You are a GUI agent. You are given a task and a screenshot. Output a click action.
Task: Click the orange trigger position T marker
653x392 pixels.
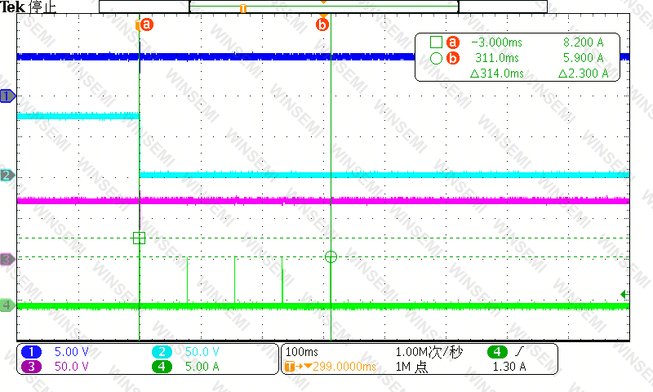242,8
